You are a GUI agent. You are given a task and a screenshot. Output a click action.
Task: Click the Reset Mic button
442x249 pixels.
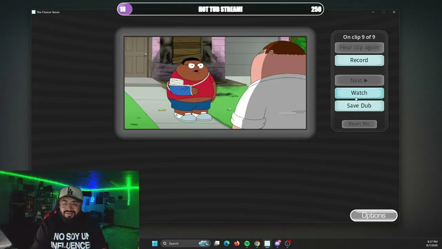point(359,124)
